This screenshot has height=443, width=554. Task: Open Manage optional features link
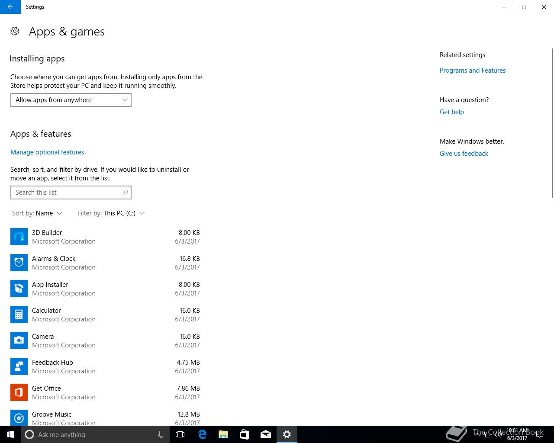point(47,152)
